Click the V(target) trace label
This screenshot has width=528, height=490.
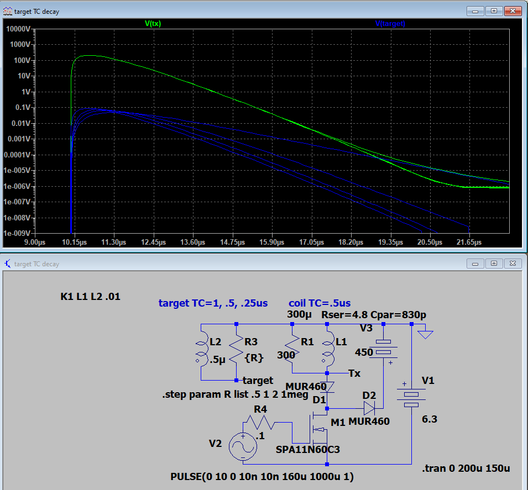pyautogui.click(x=390, y=24)
